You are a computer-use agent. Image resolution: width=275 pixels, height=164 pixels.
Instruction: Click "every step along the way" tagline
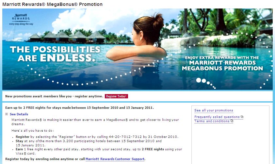point(21,24)
